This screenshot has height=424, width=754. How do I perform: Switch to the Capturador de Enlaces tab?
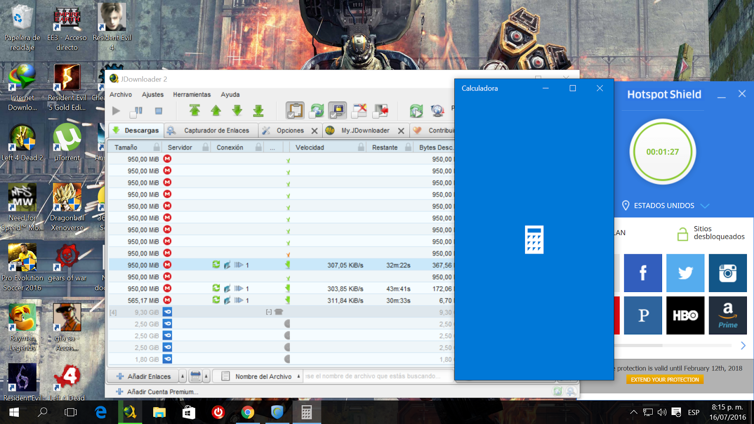click(x=211, y=130)
